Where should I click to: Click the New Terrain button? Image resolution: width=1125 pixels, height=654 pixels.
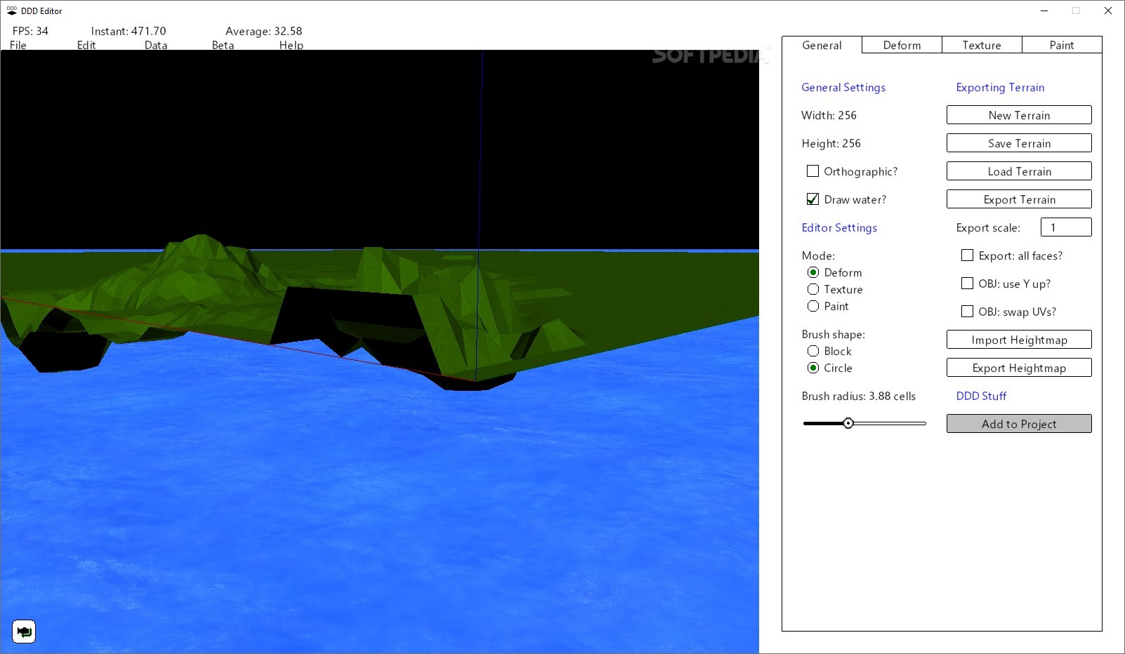pyautogui.click(x=1019, y=115)
